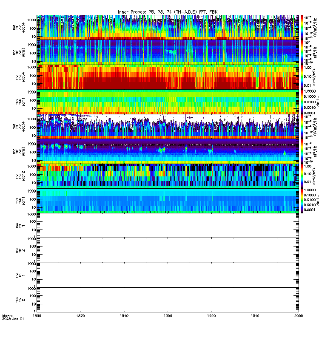
Task: Click the yellow-green tha fbk scm1 spectrogram panel
Action: (168, 102)
